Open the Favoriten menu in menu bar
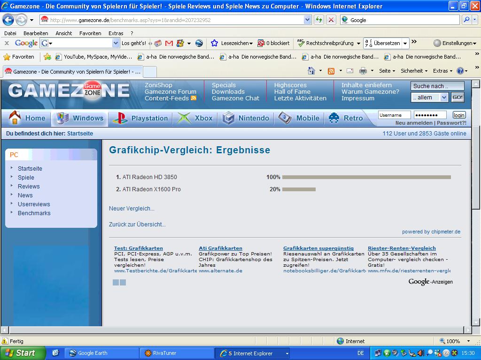481x360 pixels. (x=90, y=33)
